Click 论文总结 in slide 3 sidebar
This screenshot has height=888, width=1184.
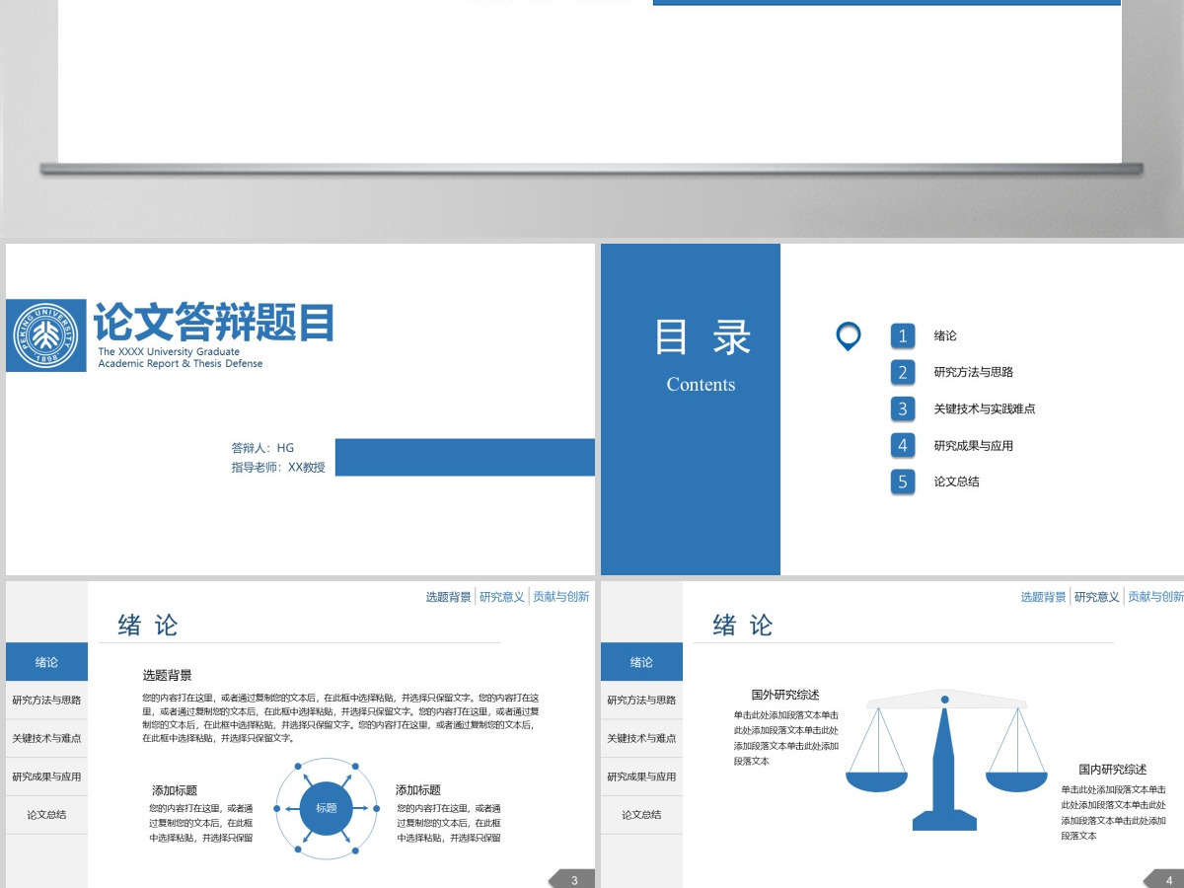[x=46, y=815]
